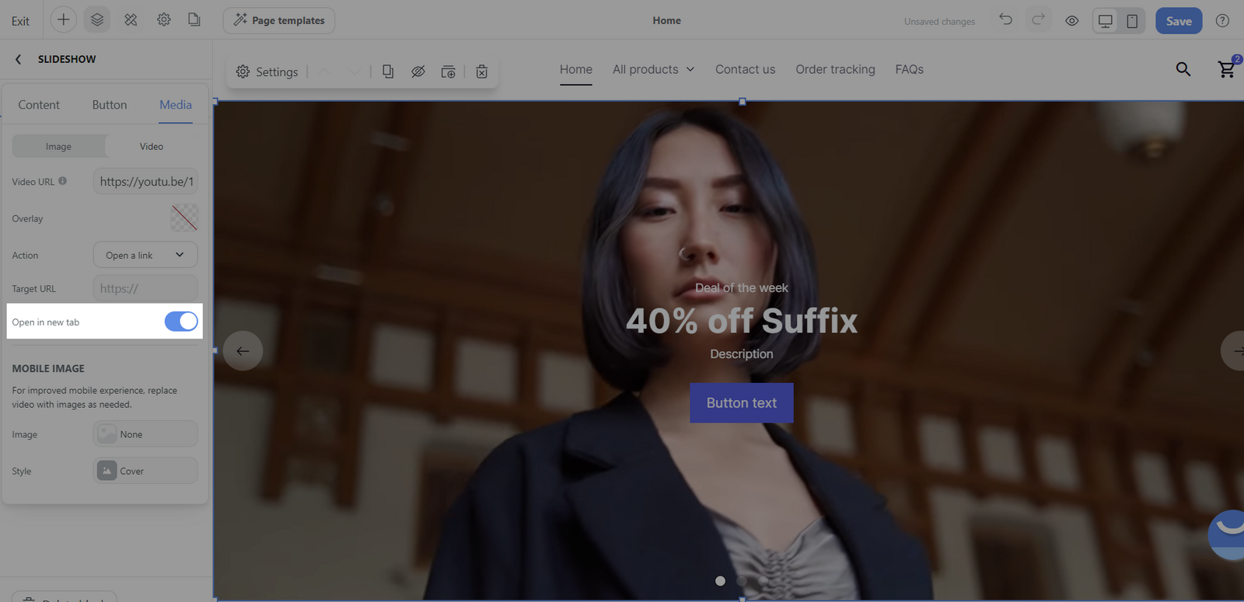Open the design tools icon in top bar
1244x602 pixels.
[x=131, y=20]
